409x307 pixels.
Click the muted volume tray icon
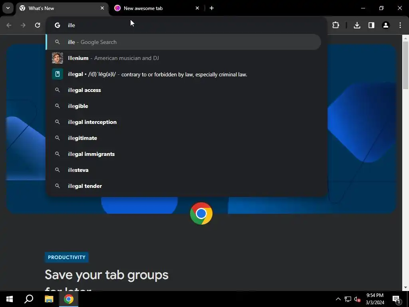(x=357, y=299)
